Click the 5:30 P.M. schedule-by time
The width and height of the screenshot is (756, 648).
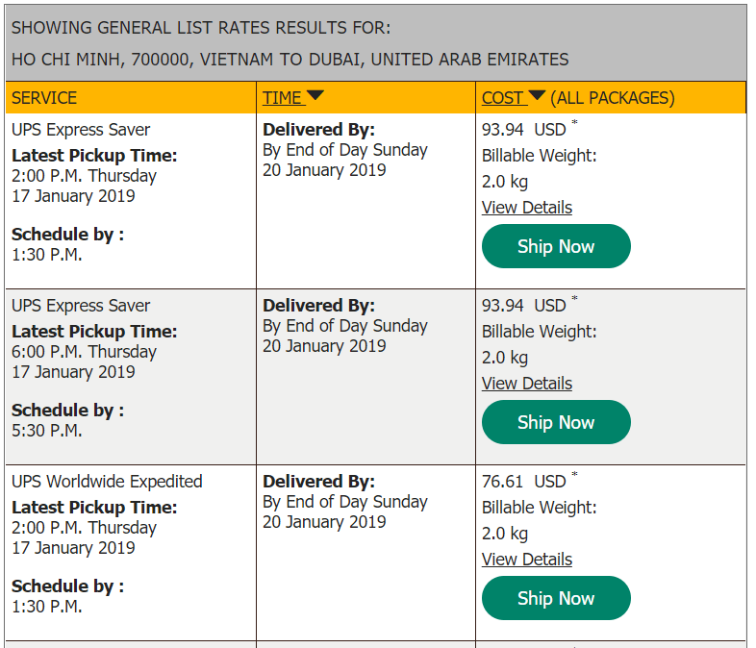tap(47, 430)
